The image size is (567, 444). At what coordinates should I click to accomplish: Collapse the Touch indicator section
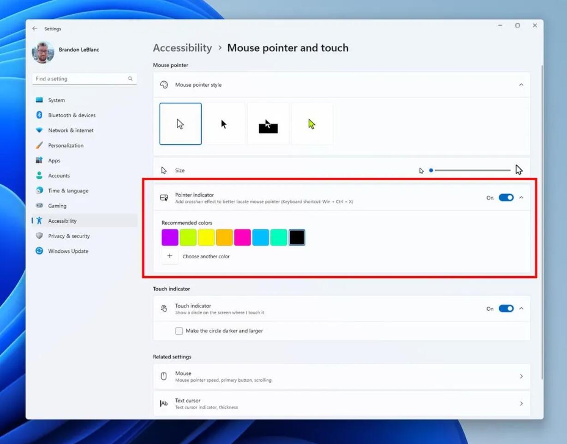[x=521, y=309]
